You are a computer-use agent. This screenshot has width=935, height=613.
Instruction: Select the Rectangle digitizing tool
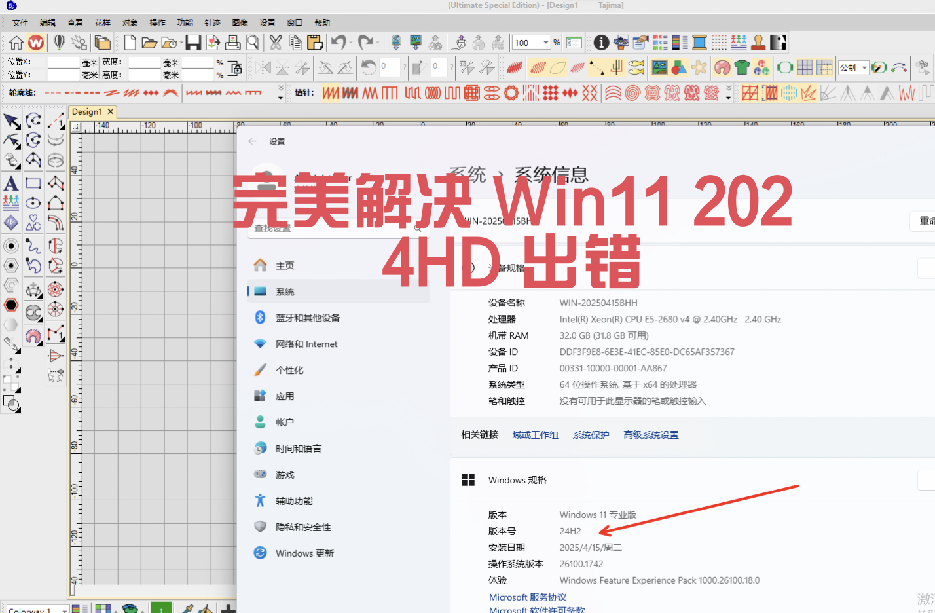(x=33, y=183)
